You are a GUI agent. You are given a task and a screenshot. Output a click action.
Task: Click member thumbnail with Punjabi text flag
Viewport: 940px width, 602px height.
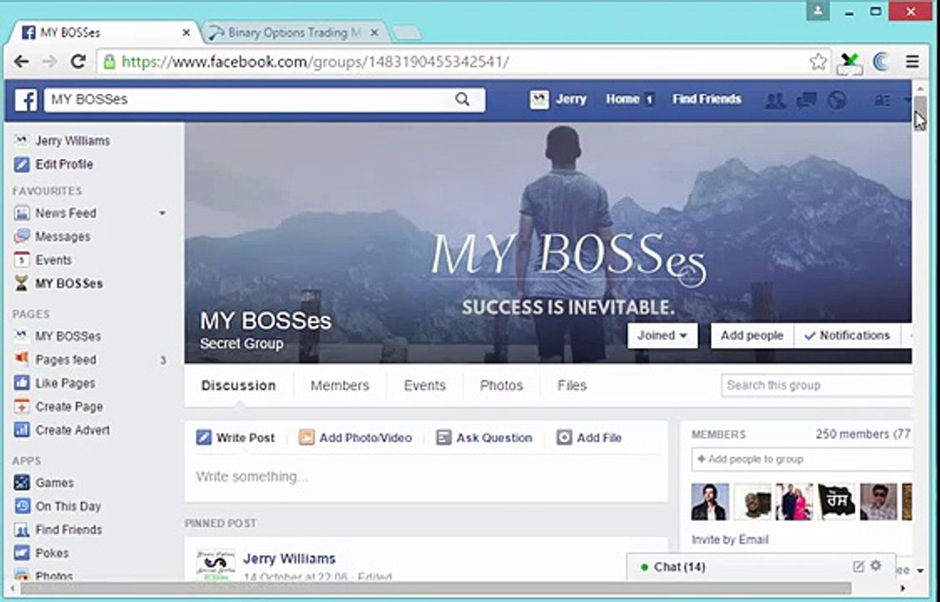click(x=836, y=502)
